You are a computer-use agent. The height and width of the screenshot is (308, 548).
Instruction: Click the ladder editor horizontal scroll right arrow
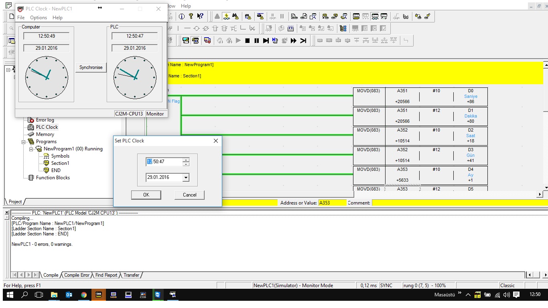[540, 194]
